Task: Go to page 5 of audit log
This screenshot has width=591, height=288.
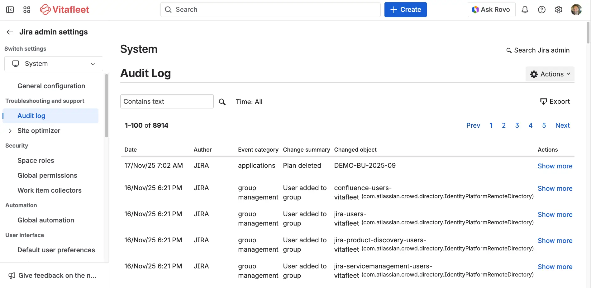Action: tap(544, 126)
